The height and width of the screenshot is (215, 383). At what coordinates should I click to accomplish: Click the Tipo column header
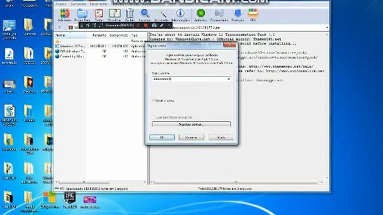tap(138, 35)
